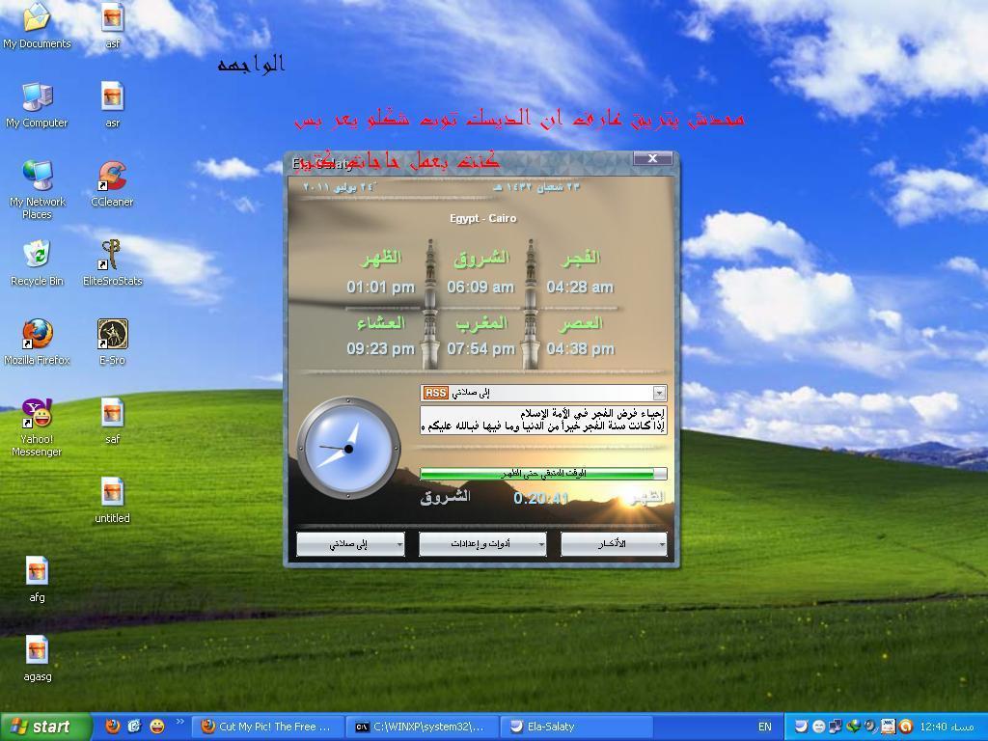
Task: Click the RSS icon in Ela-Salaty
Action: [x=435, y=393]
